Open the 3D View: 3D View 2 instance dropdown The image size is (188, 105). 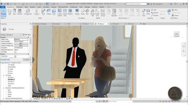21,35
